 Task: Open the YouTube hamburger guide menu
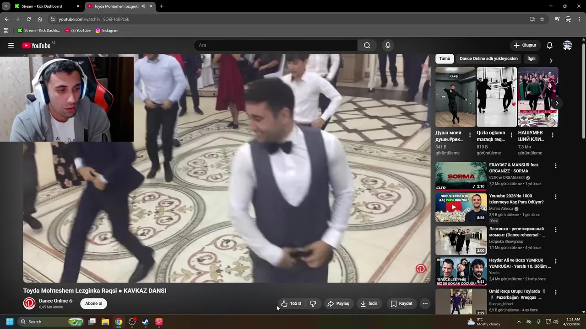[11, 45]
